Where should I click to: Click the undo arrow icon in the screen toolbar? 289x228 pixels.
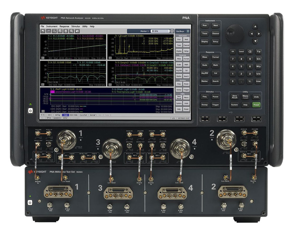coord(42,31)
